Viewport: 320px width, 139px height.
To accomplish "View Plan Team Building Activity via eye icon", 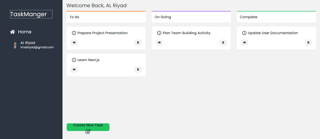I will tap(159, 43).
